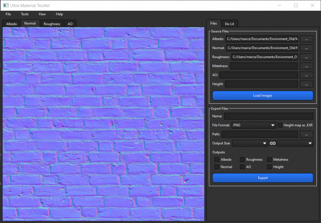Switch to the Roughness preview tab
Viewport: 321px width, 223px height.
pyautogui.click(x=52, y=24)
